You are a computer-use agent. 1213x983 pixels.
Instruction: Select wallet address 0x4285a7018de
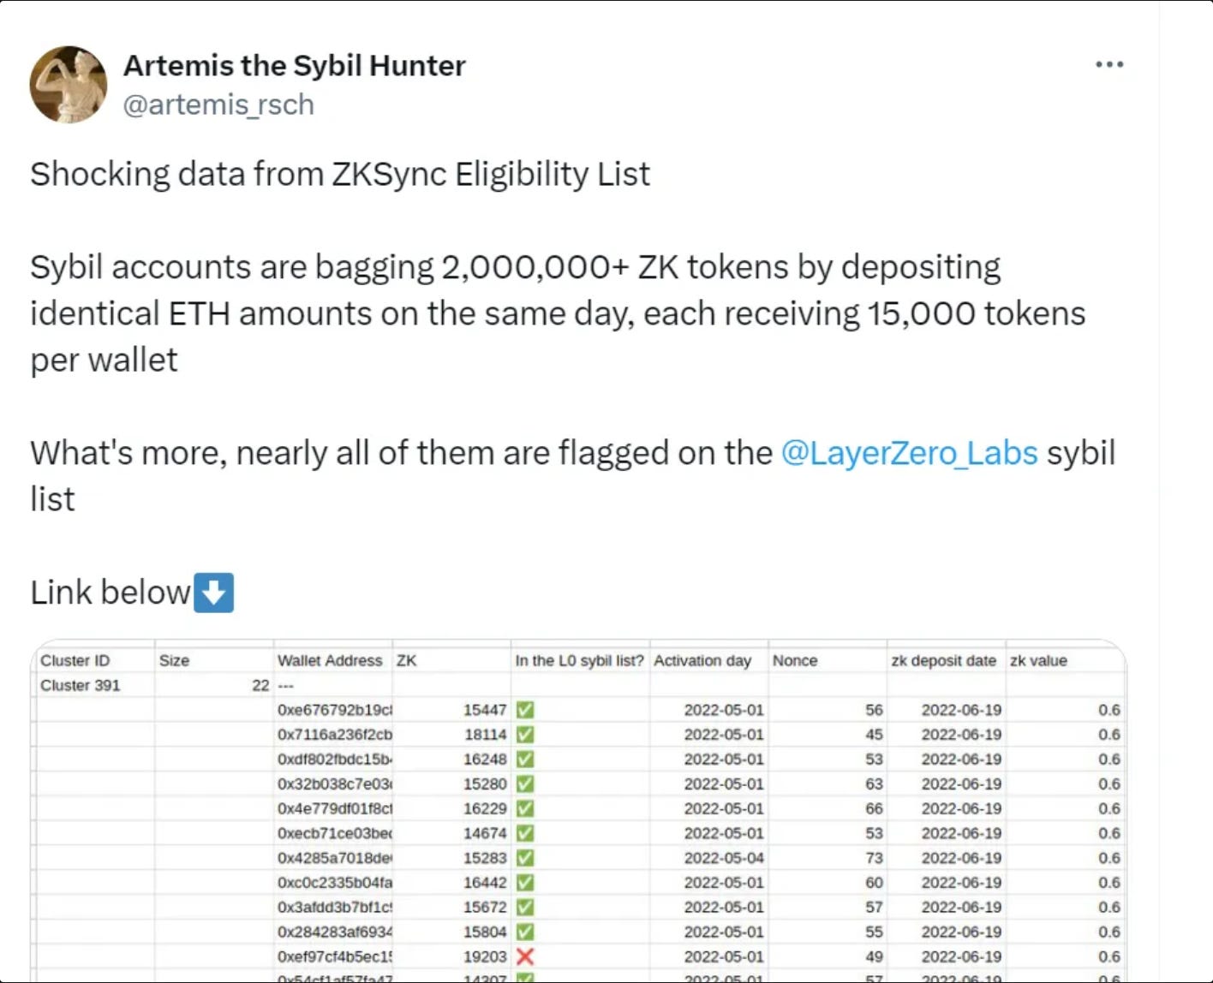coord(335,858)
